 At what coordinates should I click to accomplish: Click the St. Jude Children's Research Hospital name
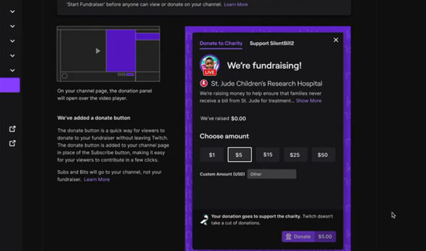coord(267,84)
